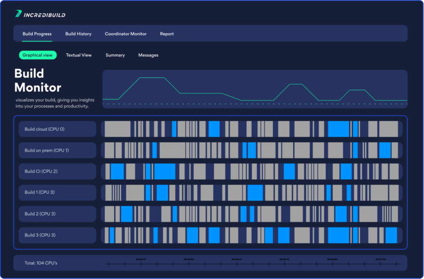The image size is (424, 279).
Task: Click the Build 3 (CPU 3) label
Action: 57,235
